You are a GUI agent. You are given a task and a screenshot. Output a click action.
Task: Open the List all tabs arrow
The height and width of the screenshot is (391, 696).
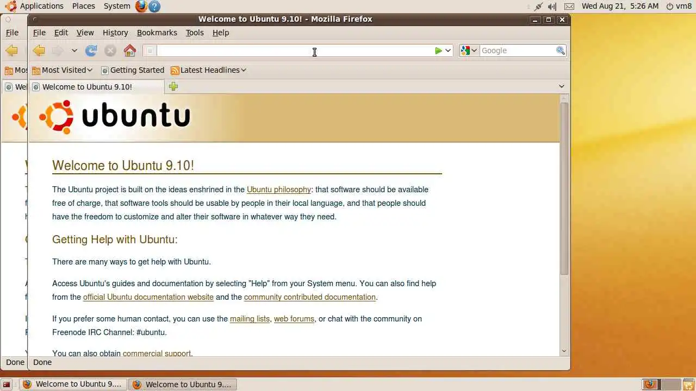pos(562,86)
